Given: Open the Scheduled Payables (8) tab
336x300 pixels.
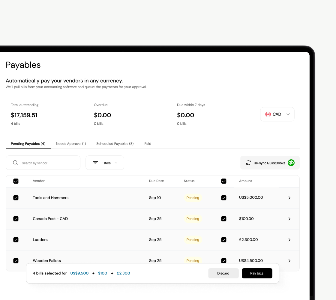Looking at the screenshot, I should pos(115,144).
